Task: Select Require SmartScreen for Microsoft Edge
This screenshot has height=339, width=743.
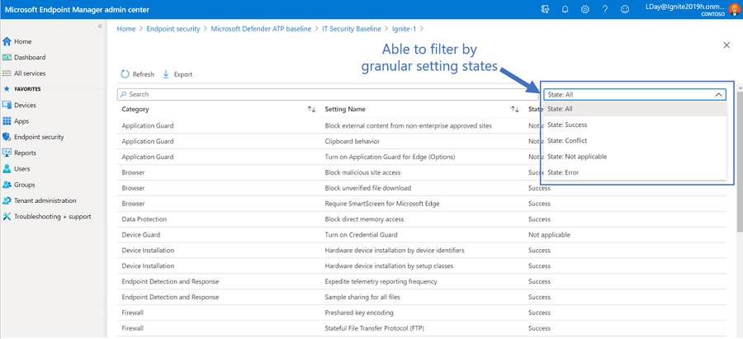Action: coord(422,204)
